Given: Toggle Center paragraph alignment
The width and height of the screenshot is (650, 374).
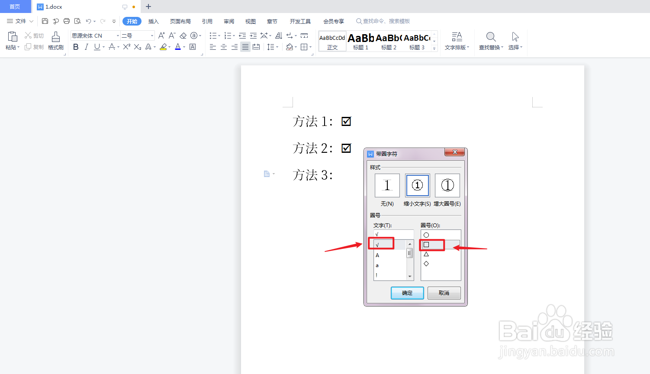Looking at the screenshot, I should click(x=224, y=47).
